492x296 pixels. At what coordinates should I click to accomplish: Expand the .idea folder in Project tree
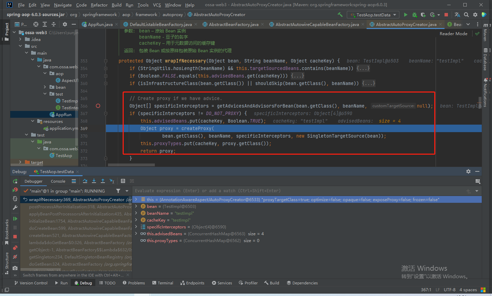click(20, 39)
